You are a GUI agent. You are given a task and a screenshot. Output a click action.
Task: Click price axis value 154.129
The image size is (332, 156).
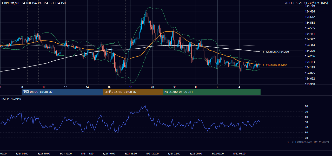[x=310, y=67]
